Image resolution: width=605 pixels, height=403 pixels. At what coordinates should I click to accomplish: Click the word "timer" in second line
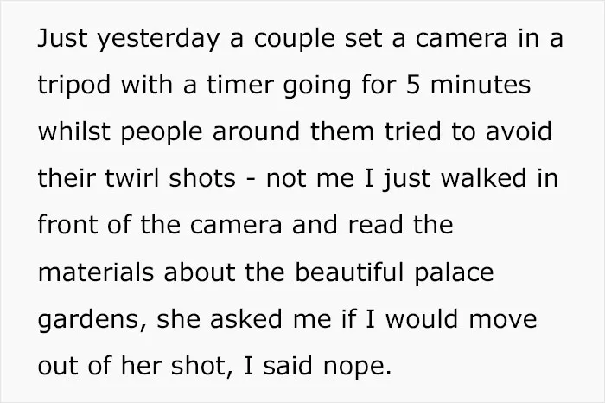240,85
